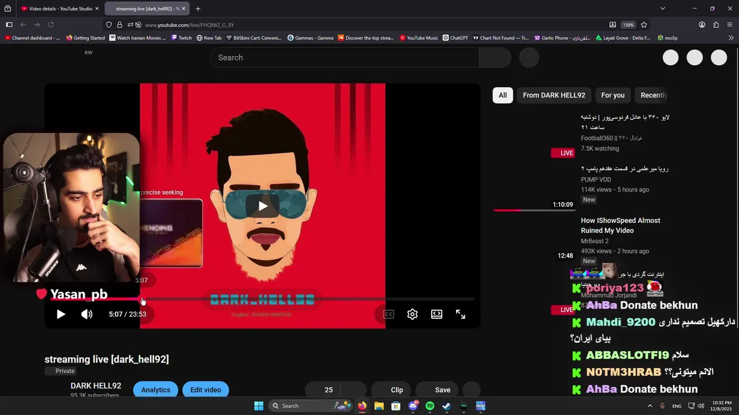Click the 130% zoom level indicator
739x415 pixels.
[628, 25]
